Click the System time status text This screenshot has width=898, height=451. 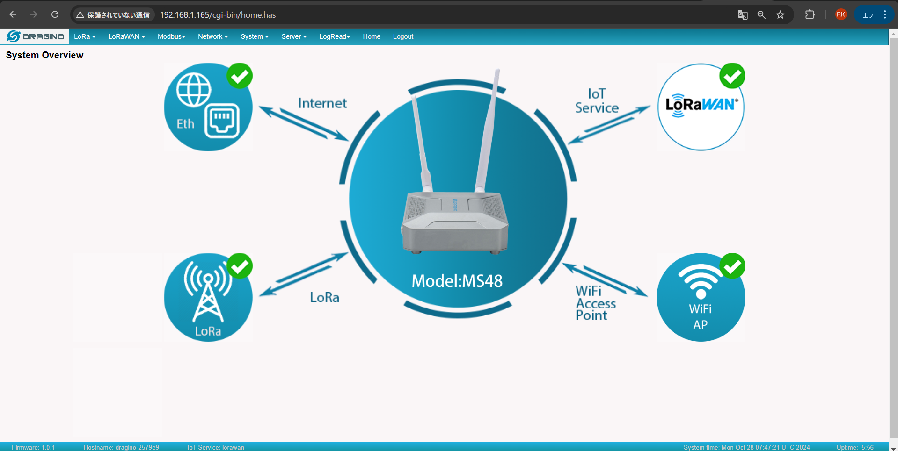(746, 447)
